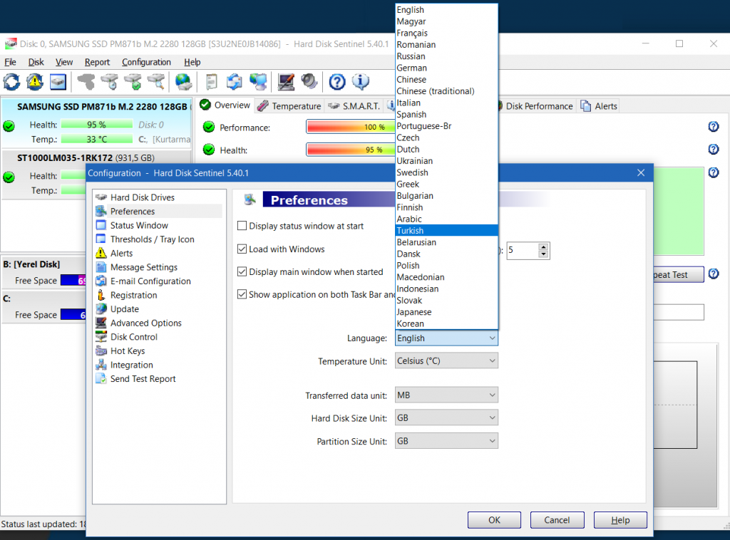Select Japanese from the language list

[x=446, y=311]
